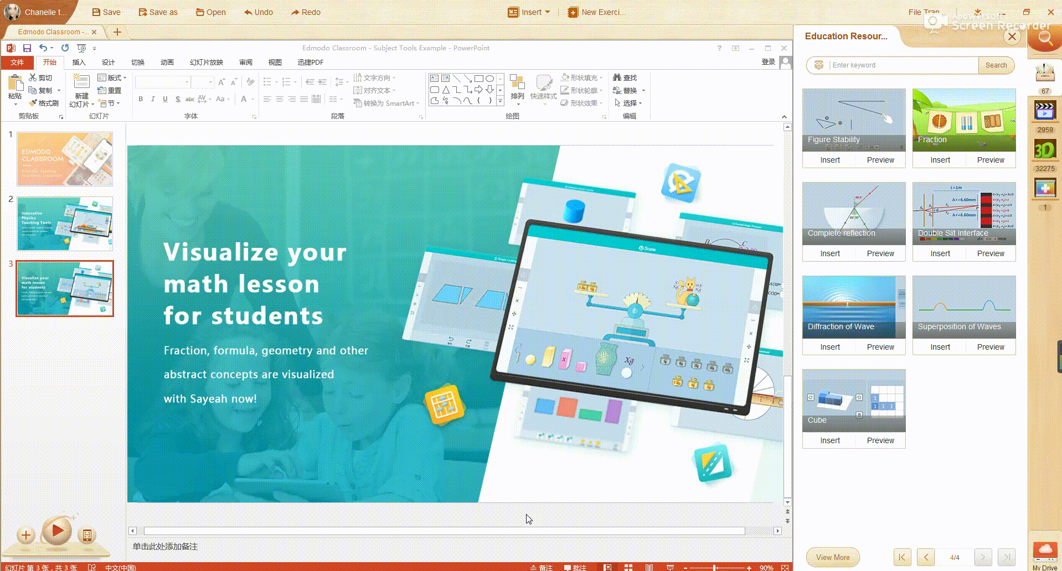This screenshot has width=1062, height=571.
Task: Click Redo in the top toolbar
Action: [x=306, y=12]
